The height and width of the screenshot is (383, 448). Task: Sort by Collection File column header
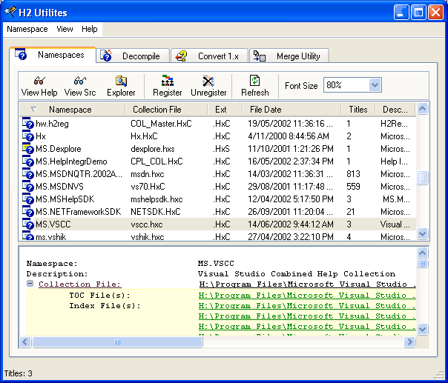pos(166,110)
